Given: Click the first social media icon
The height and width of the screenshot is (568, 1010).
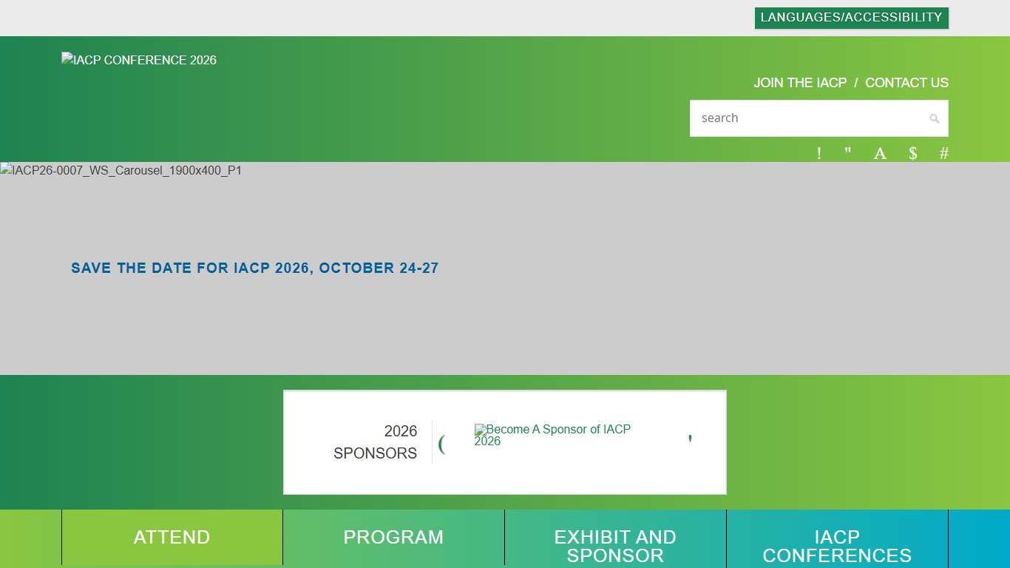Looking at the screenshot, I should 818,153.
